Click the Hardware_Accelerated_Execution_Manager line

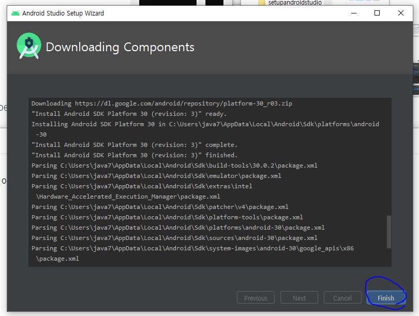pos(128,197)
